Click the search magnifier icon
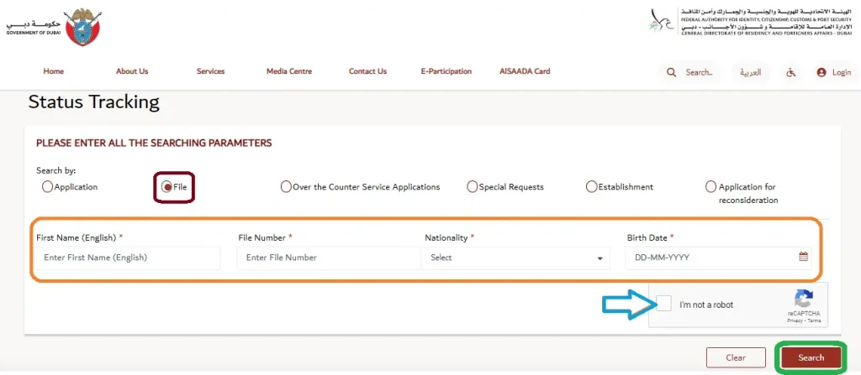The image size is (861, 375). (x=671, y=72)
